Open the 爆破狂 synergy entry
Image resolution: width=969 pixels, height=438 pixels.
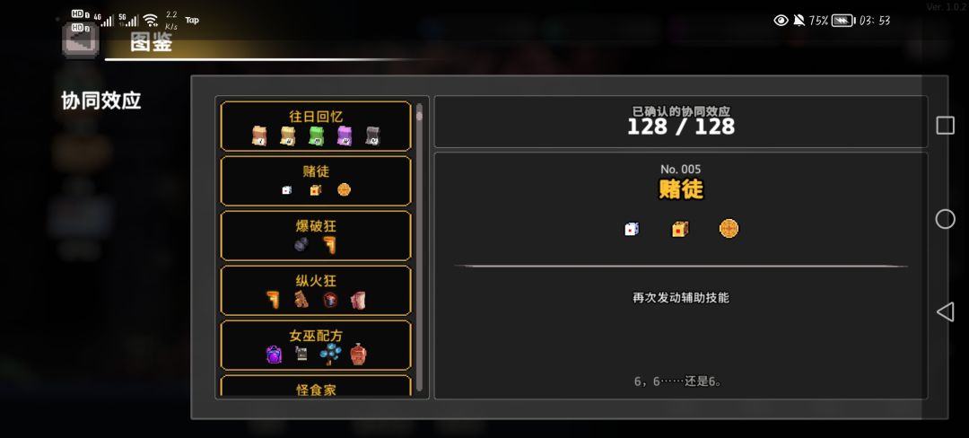[x=316, y=236]
